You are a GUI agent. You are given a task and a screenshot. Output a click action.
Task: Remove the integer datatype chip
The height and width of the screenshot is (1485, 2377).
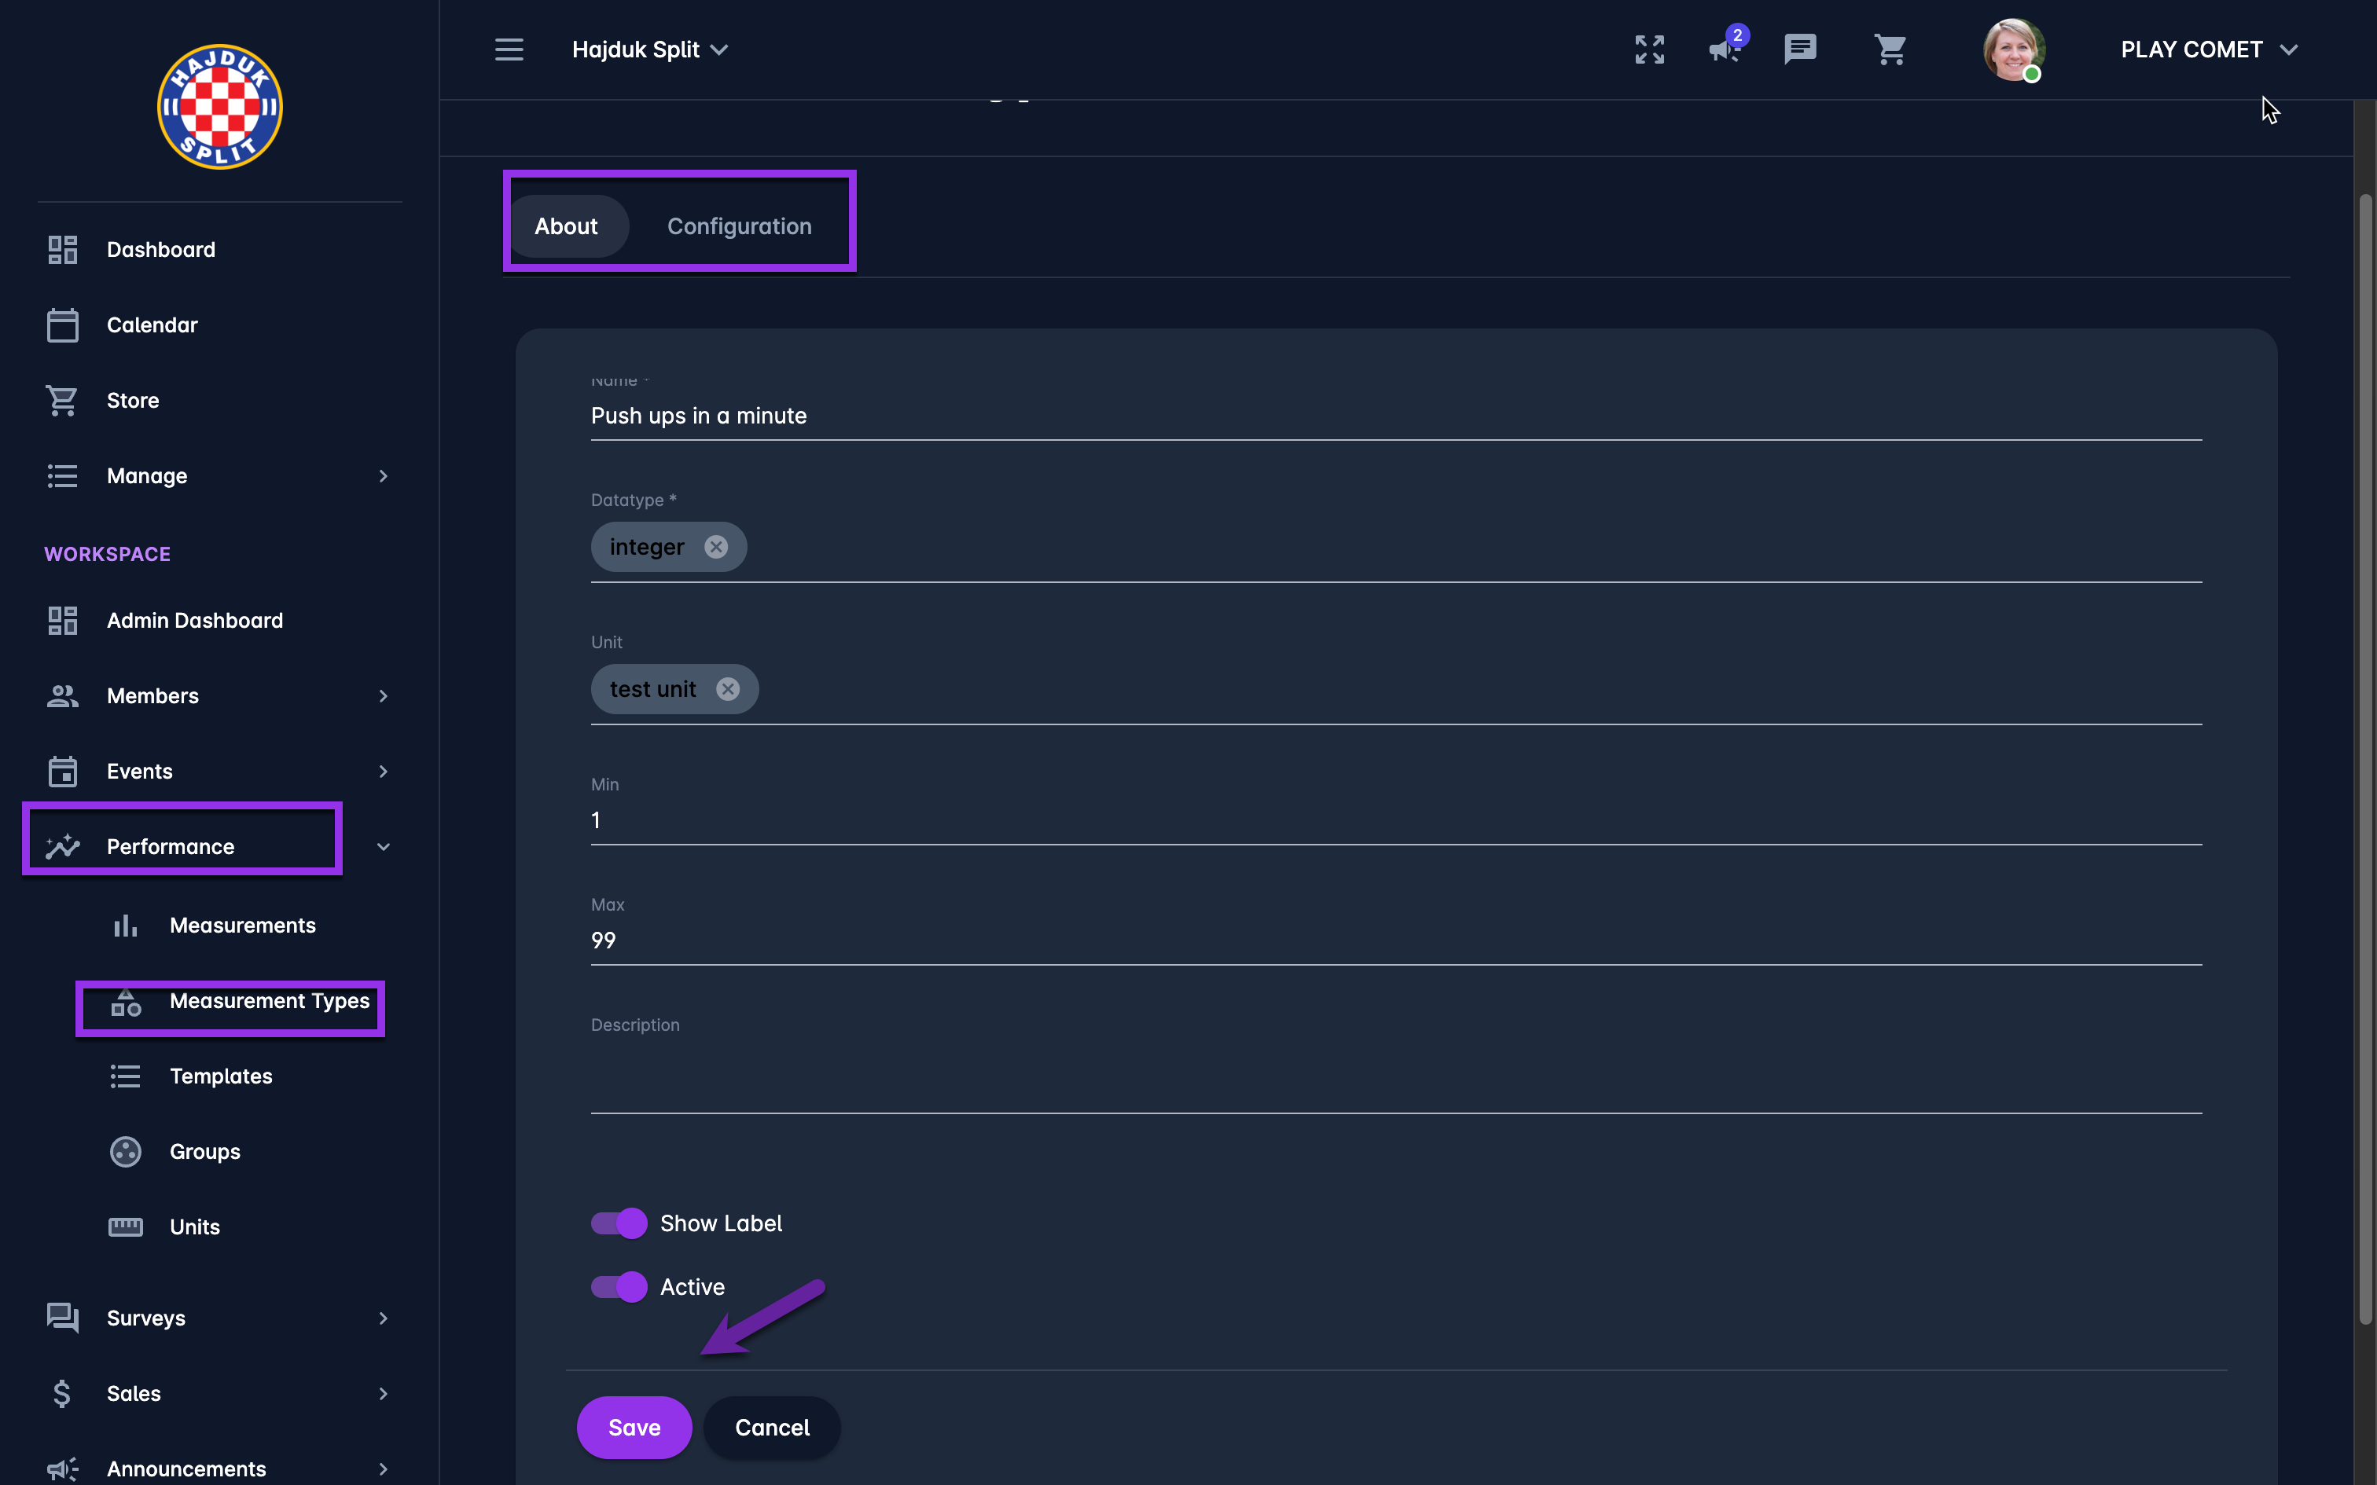pyautogui.click(x=716, y=547)
